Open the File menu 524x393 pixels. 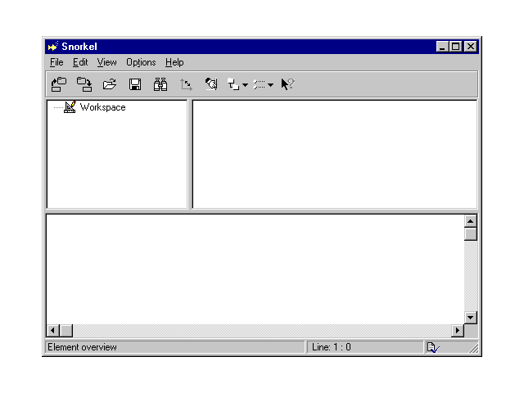point(56,62)
